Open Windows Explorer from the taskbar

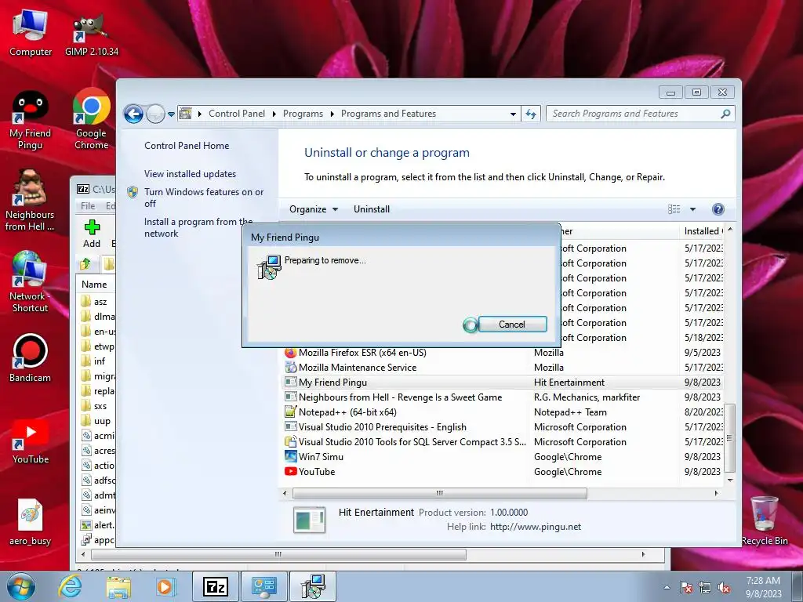tap(118, 586)
